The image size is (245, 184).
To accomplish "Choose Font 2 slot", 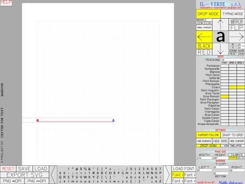I will pyautogui.click(x=190, y=175).
